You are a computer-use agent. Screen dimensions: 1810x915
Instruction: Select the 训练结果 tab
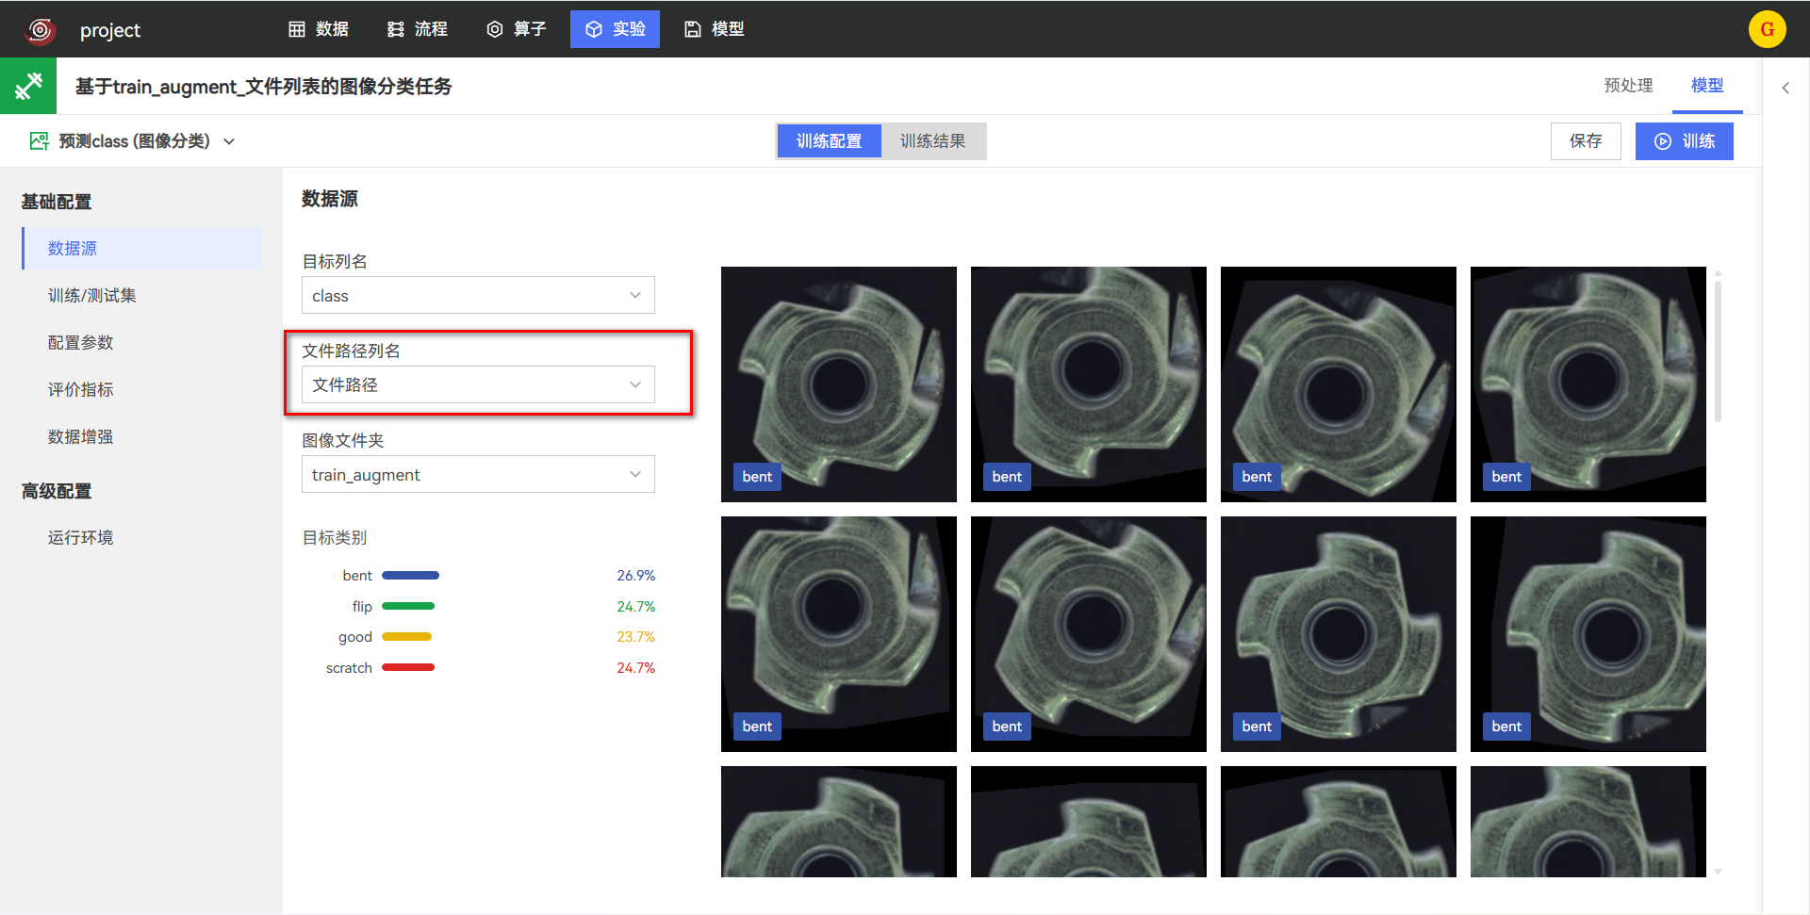click(932, 141)
